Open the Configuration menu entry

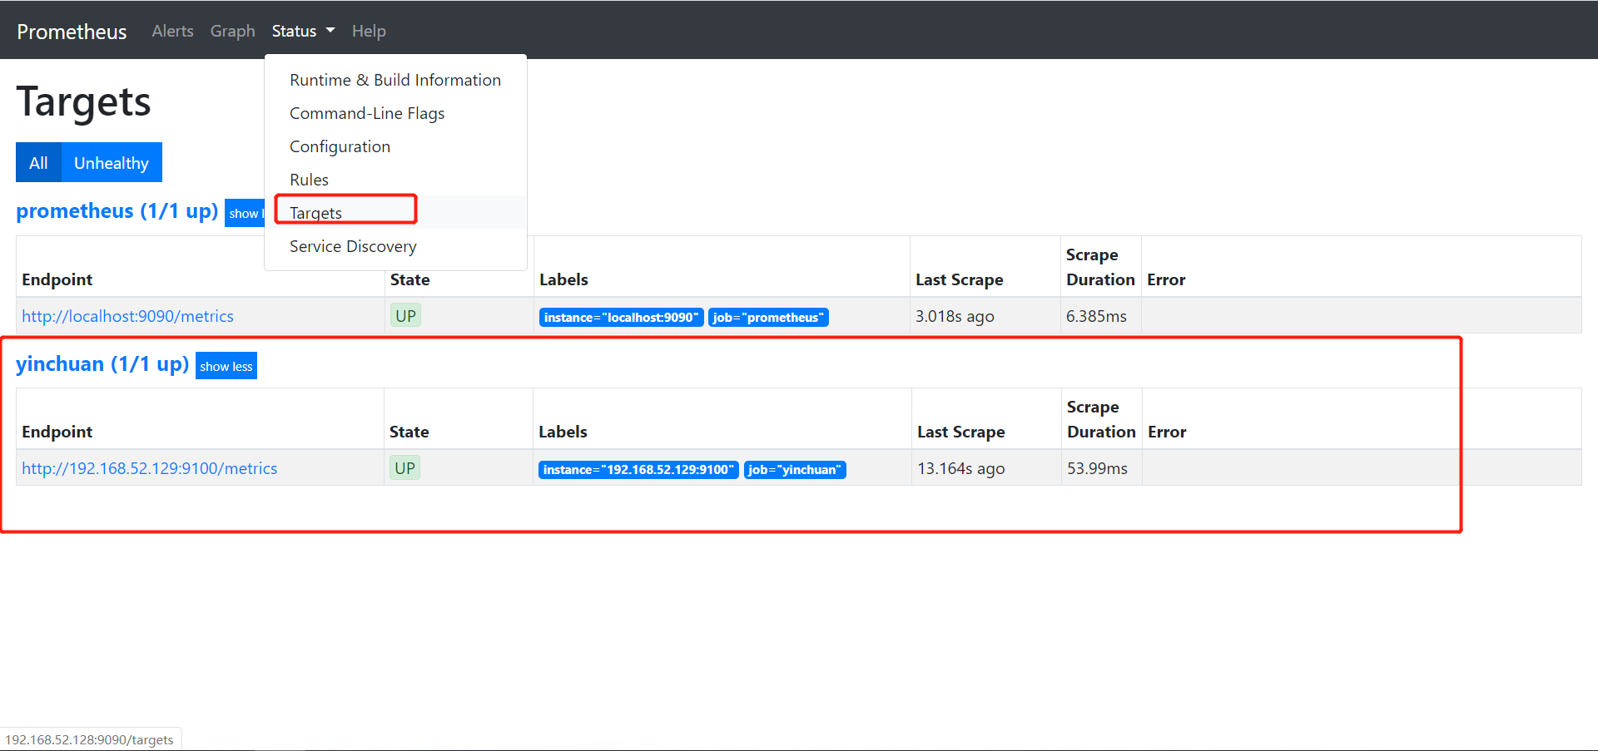coord(395,146)
